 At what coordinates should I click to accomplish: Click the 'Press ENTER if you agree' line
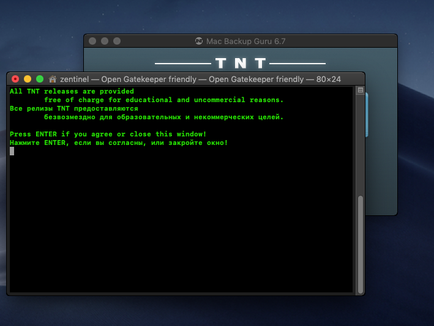coord(108,134)
